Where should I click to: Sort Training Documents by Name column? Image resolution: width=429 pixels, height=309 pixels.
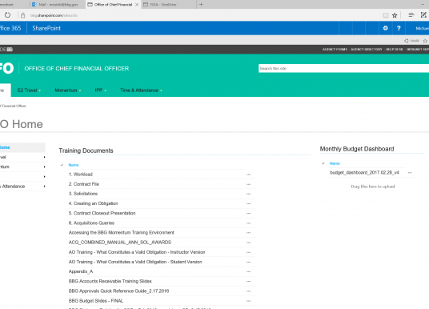[74, 165]
